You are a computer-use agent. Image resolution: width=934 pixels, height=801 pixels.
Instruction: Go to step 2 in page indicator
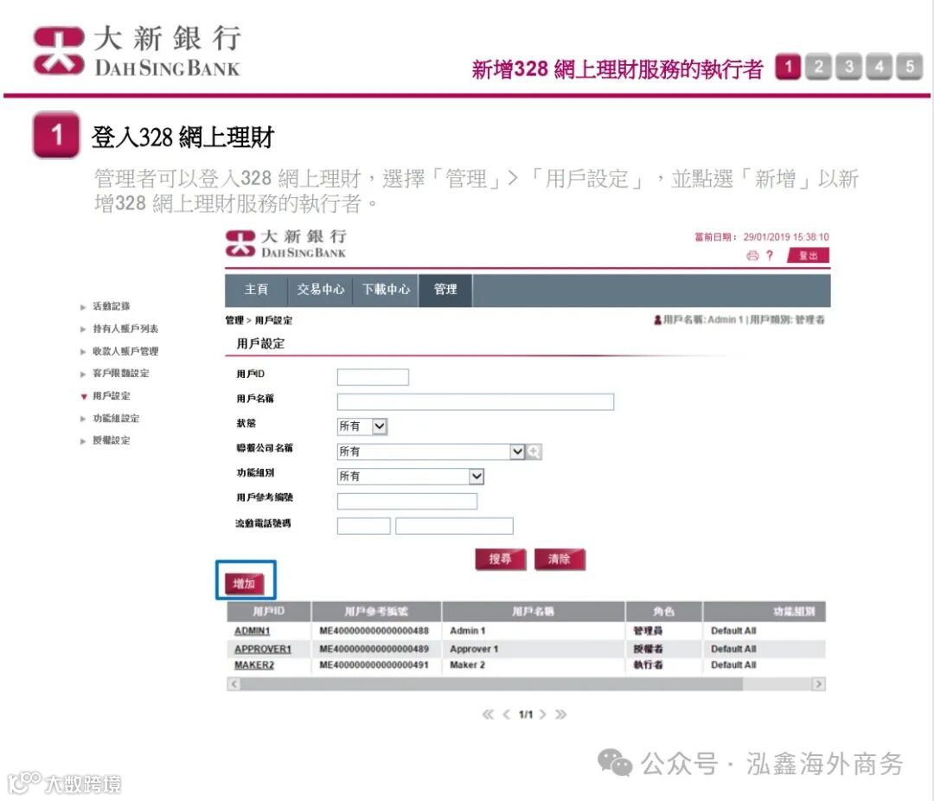(818, 66)
